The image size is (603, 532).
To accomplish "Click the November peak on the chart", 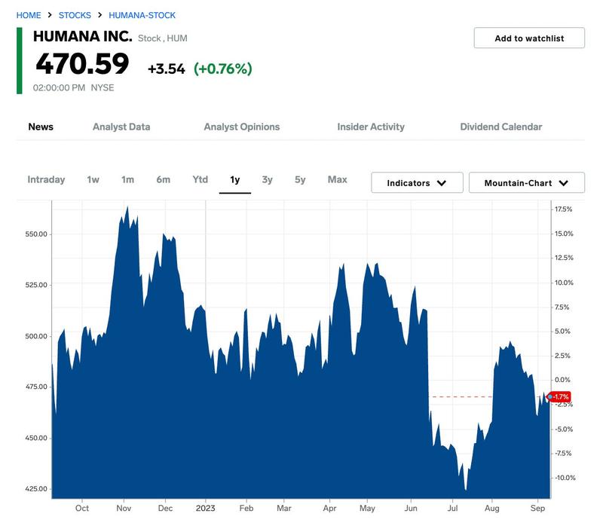I will coord(127,207).
